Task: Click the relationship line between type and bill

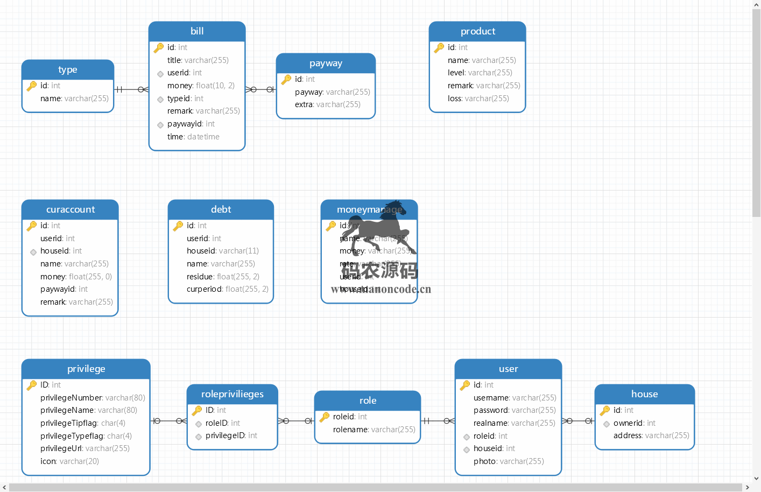Action: click(x=131, y=89)
